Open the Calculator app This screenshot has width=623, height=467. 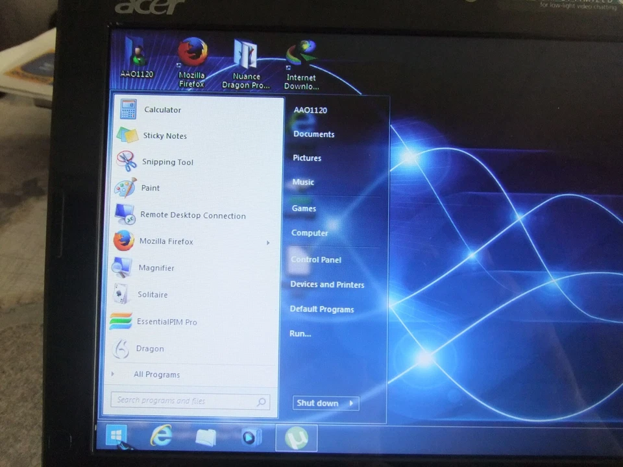coord(162,110)
